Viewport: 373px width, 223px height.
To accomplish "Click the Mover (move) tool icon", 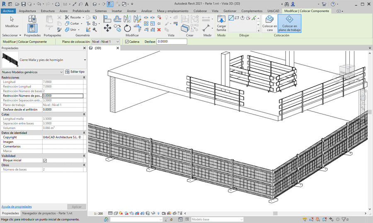I will 107,28.
